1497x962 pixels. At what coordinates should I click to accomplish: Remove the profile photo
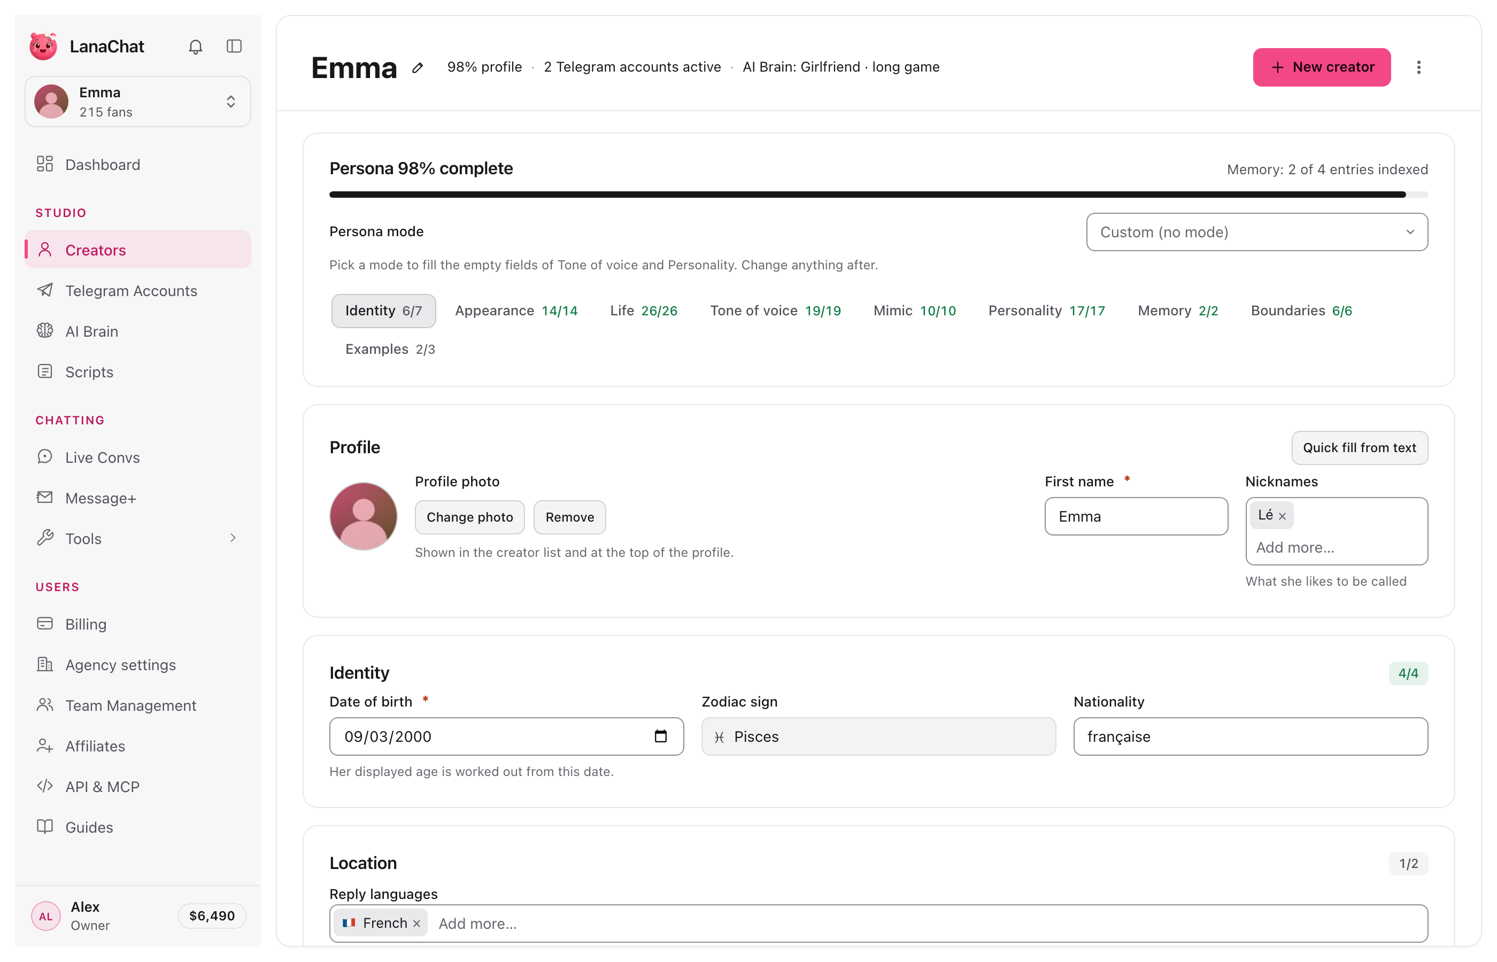coord(569,517)
